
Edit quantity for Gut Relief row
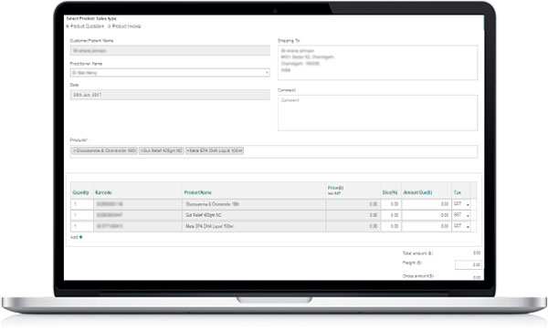click(x=82, y=215)
